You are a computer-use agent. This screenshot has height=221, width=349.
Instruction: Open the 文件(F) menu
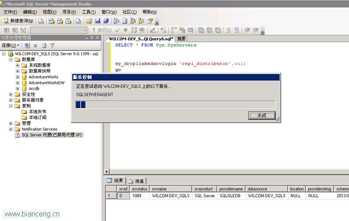pyautogui.click(x=10, y=12)
